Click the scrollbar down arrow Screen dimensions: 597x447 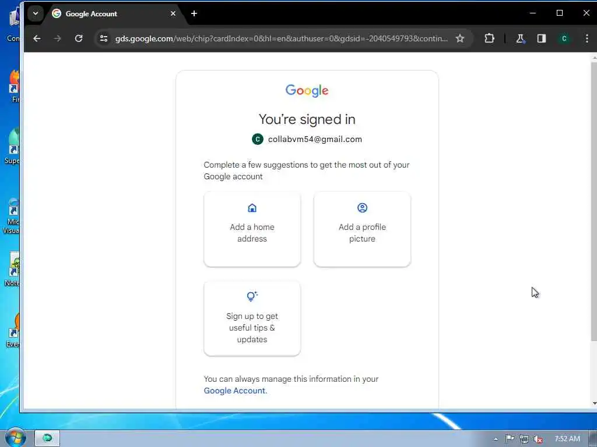tap(594, 403)
